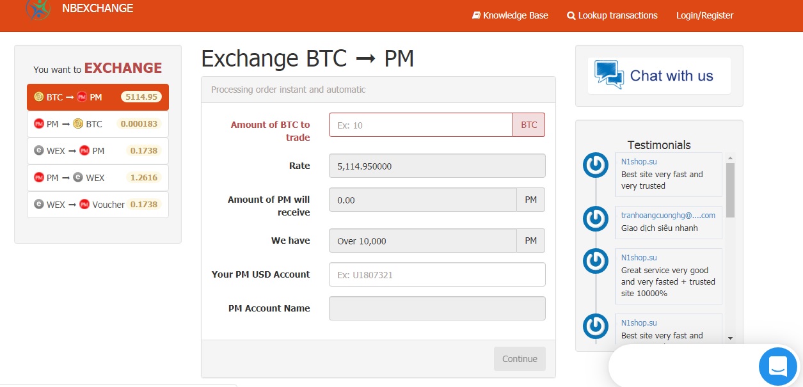The width and height of the screenshot is (803, 387).
Task: Select BTC to PM exchange option
Action: point(97,97)
